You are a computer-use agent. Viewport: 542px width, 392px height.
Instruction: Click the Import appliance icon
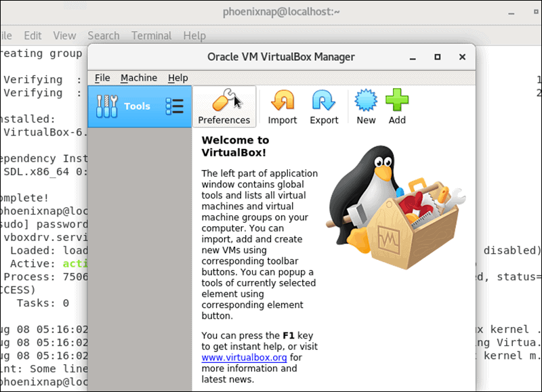coord(283,107)
